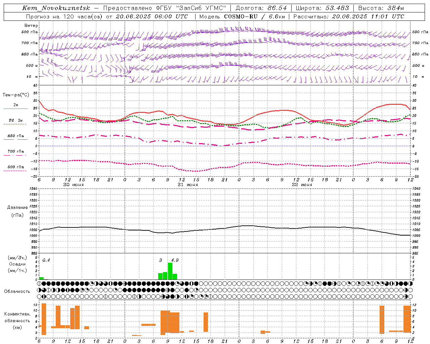
Task: Click the (мм/3ч.) unit label
Action: click(x=17, y=258)
